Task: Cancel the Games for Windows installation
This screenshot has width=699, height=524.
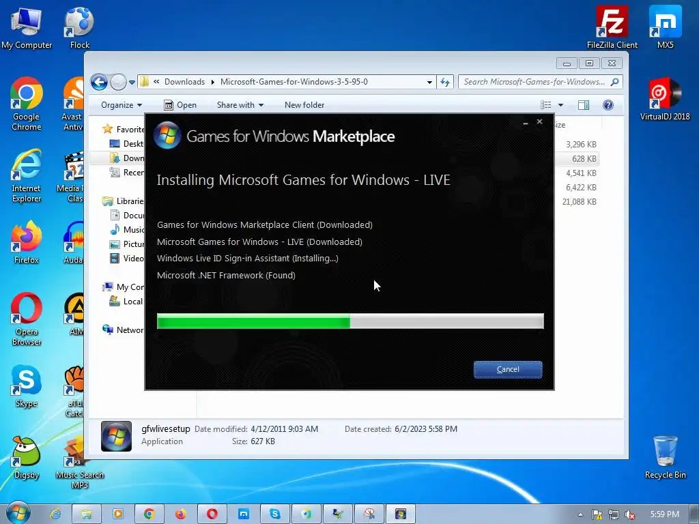Action: click(508, 369)
